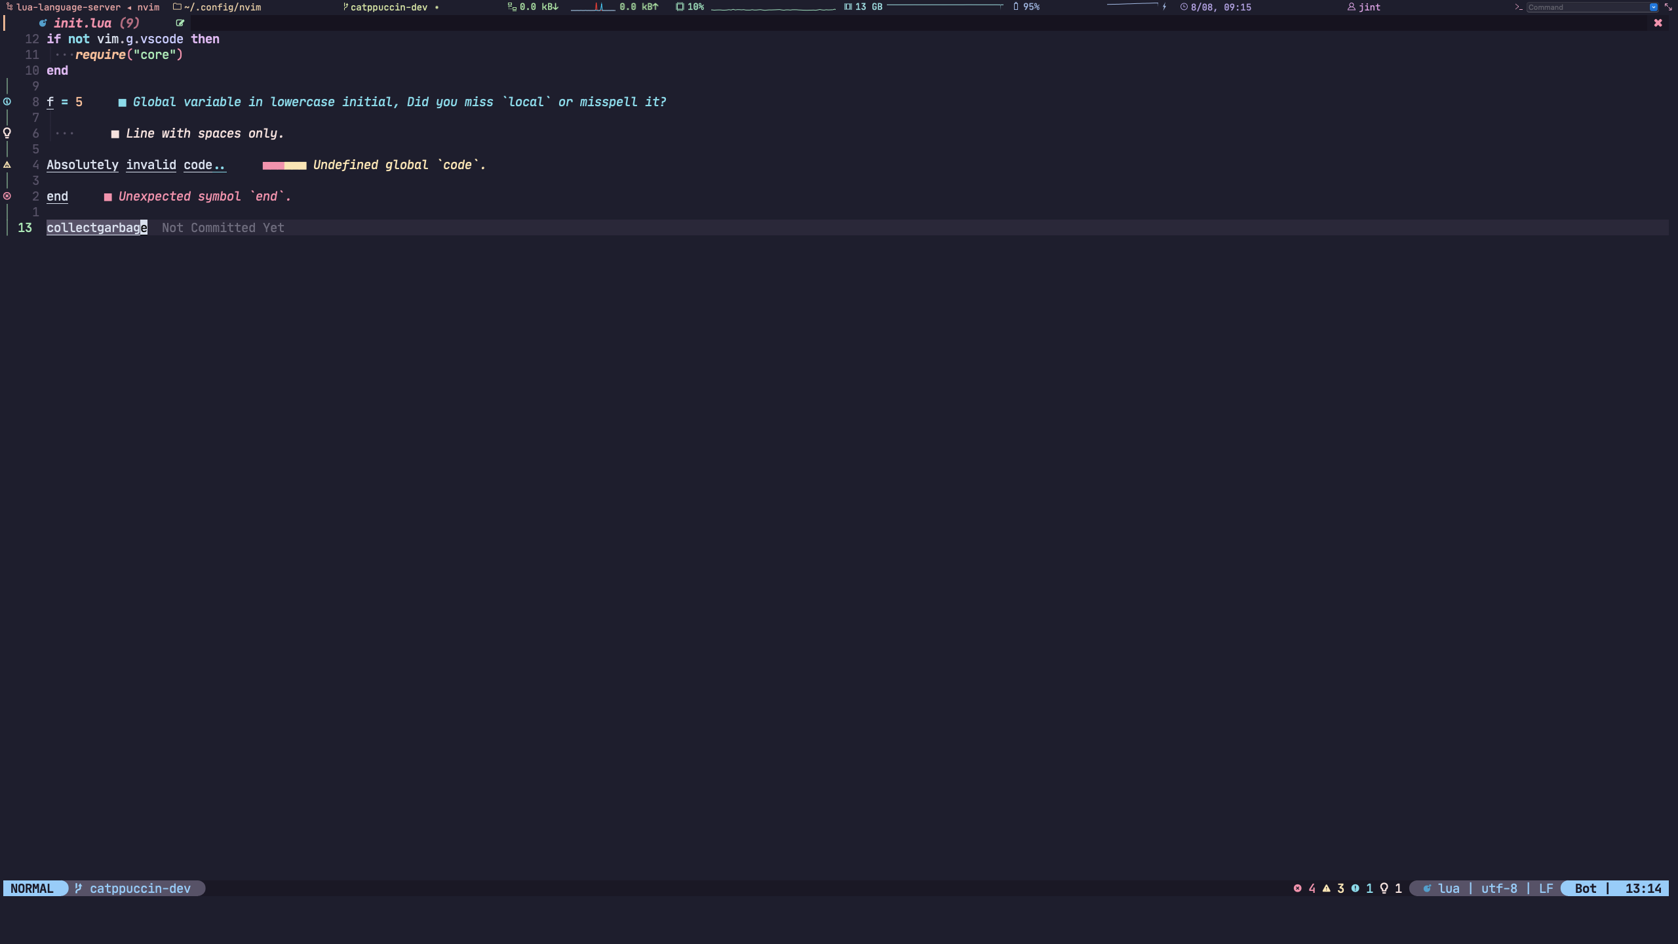This screenshot has height=944, width=1678.
Task: Click the error sign icon beside line 2
Action: point(7,196)
